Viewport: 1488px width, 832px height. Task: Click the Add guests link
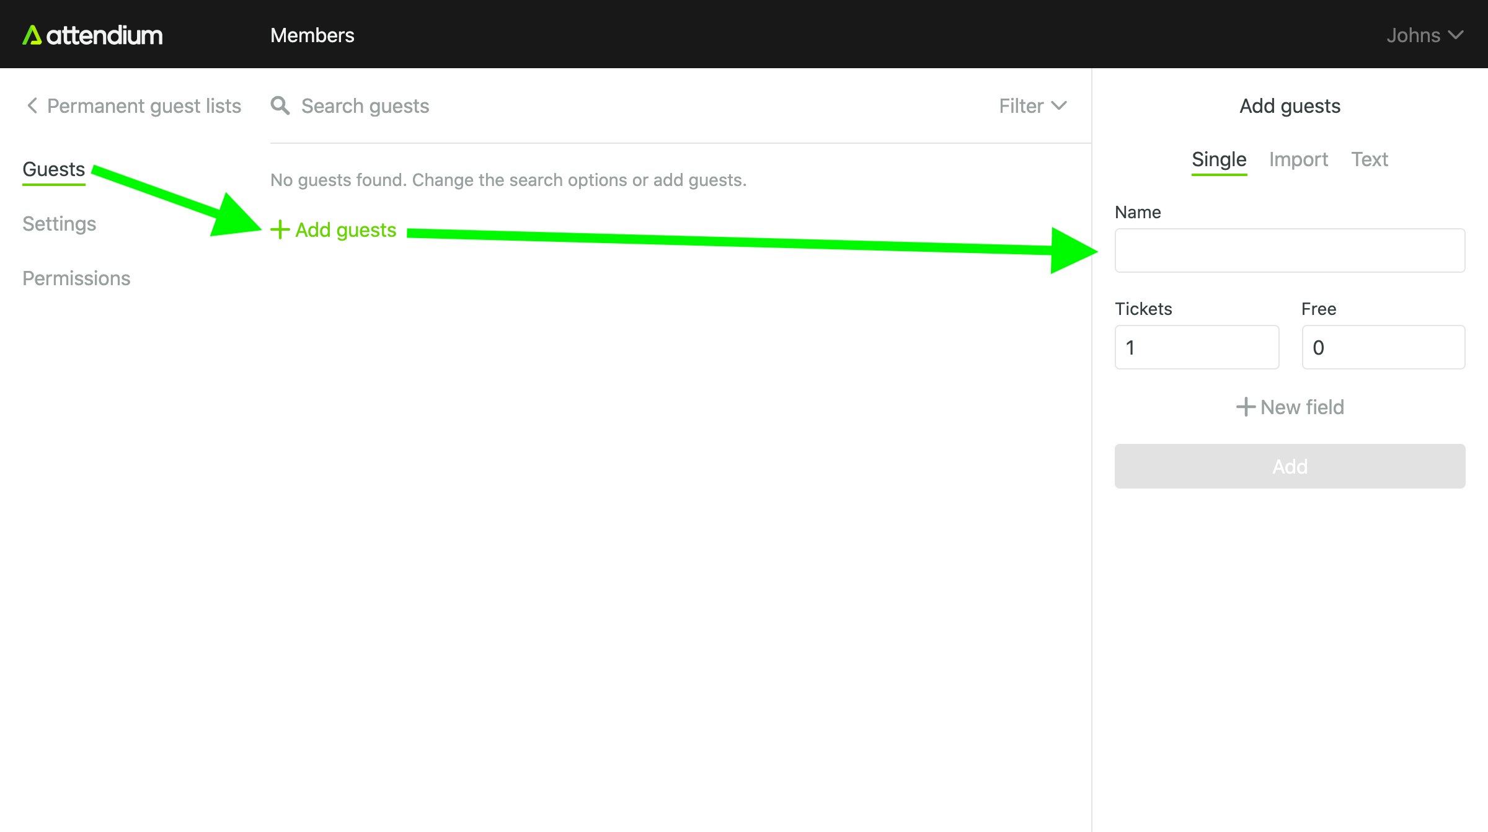coord(345,230)
